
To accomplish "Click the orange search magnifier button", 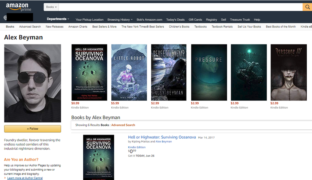I will point(307,7).
